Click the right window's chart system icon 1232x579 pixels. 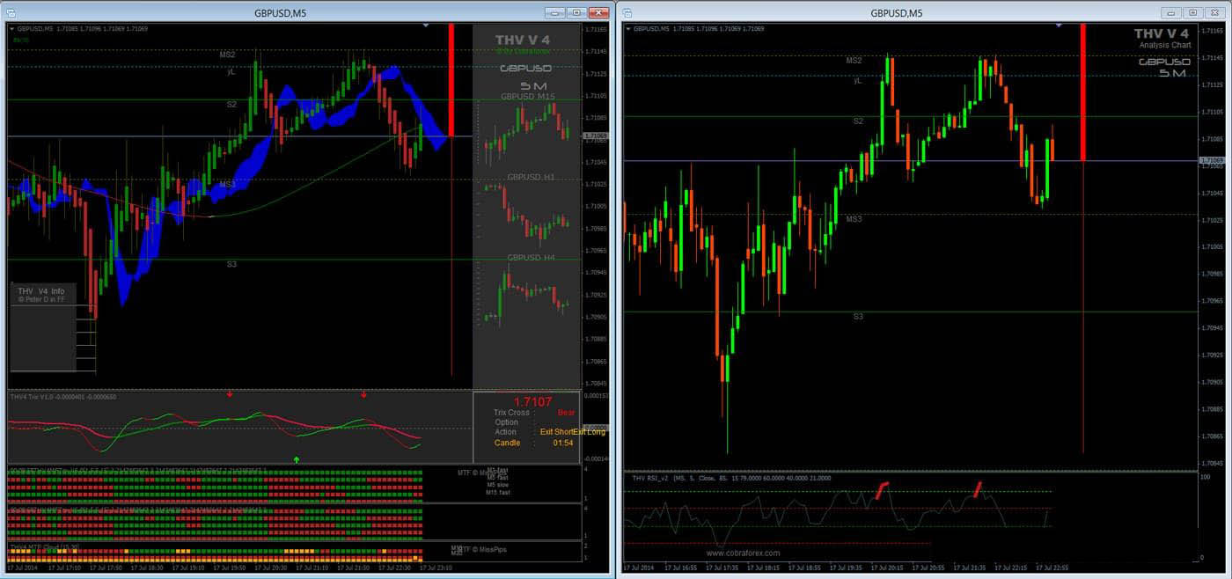pos(627,13)
